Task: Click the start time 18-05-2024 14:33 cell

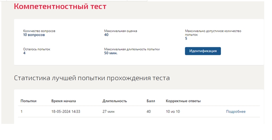Action: (66, 112)
